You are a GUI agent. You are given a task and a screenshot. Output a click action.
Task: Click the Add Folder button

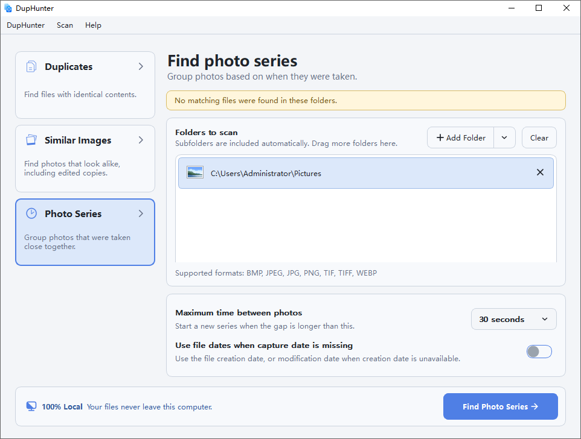461,137
